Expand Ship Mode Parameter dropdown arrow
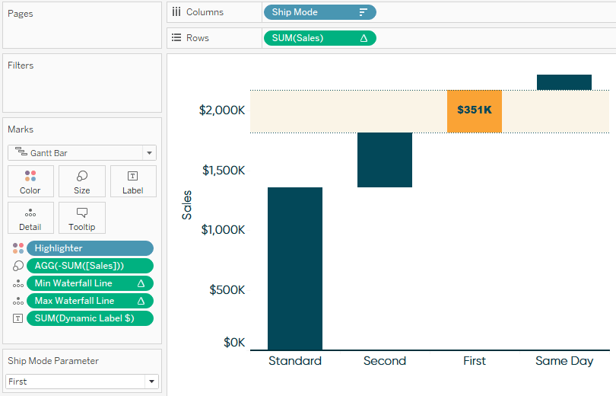The width and height of the screenshot is (616, 396). pyautogui.click(x=151, y=382)
